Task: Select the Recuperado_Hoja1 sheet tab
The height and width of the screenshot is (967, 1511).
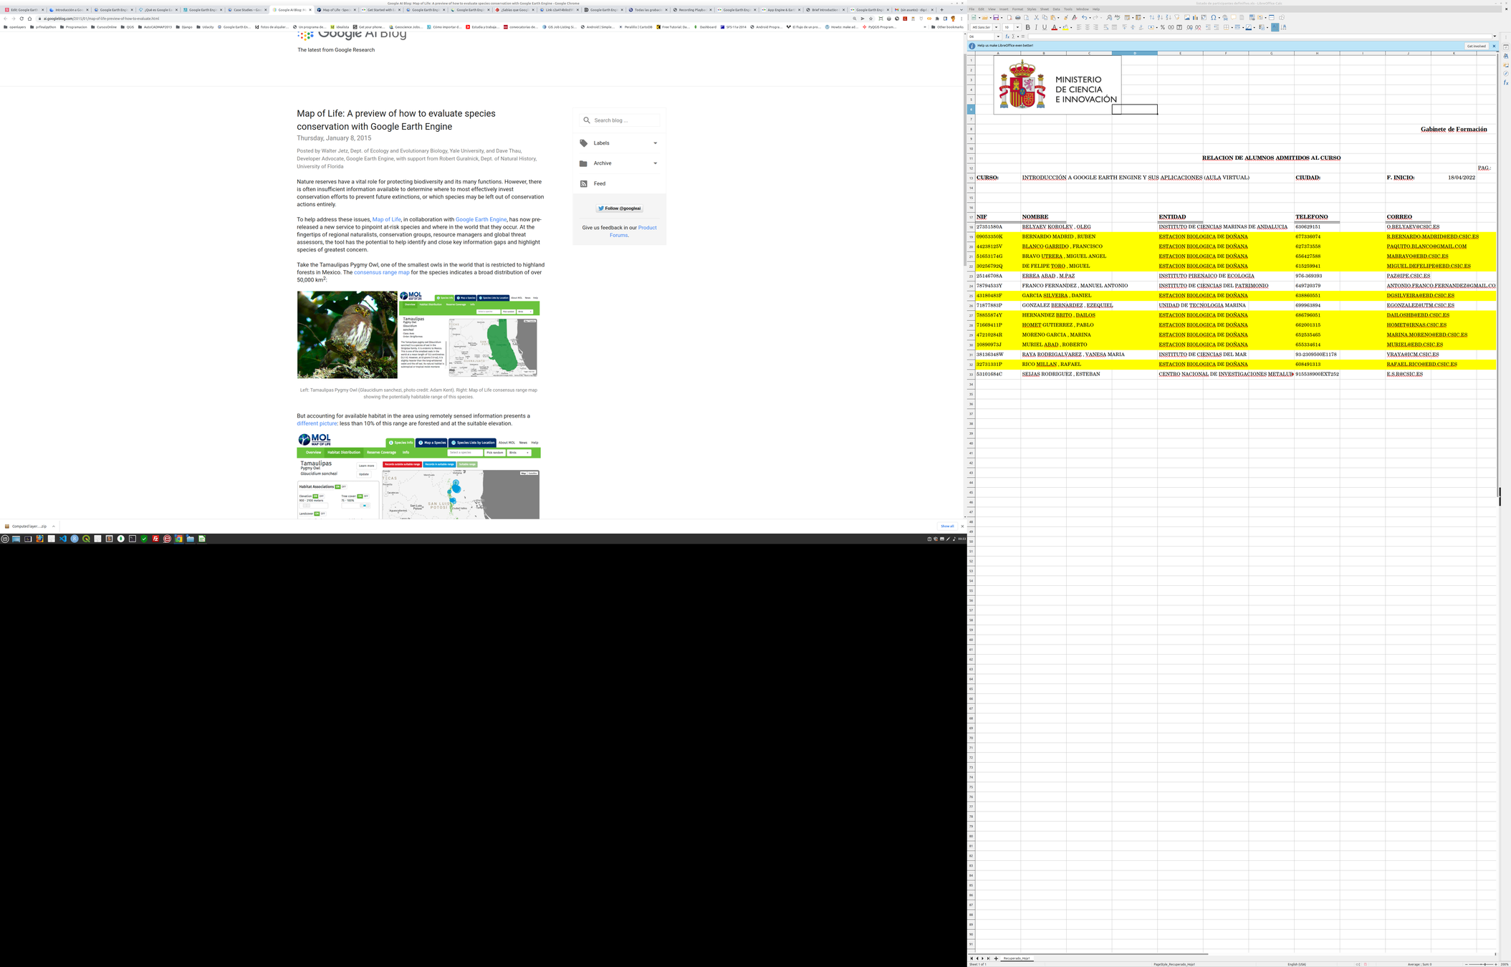Action: pyautogui.click(x=1016, y=958)
